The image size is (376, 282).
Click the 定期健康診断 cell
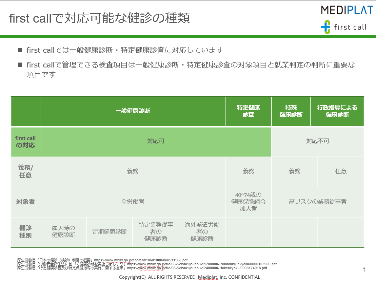point(109,232)
